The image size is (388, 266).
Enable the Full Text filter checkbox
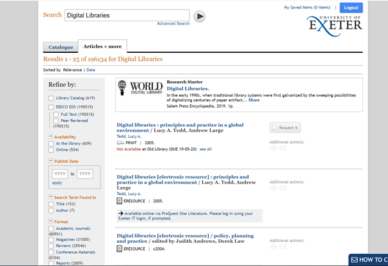point(56,114)
